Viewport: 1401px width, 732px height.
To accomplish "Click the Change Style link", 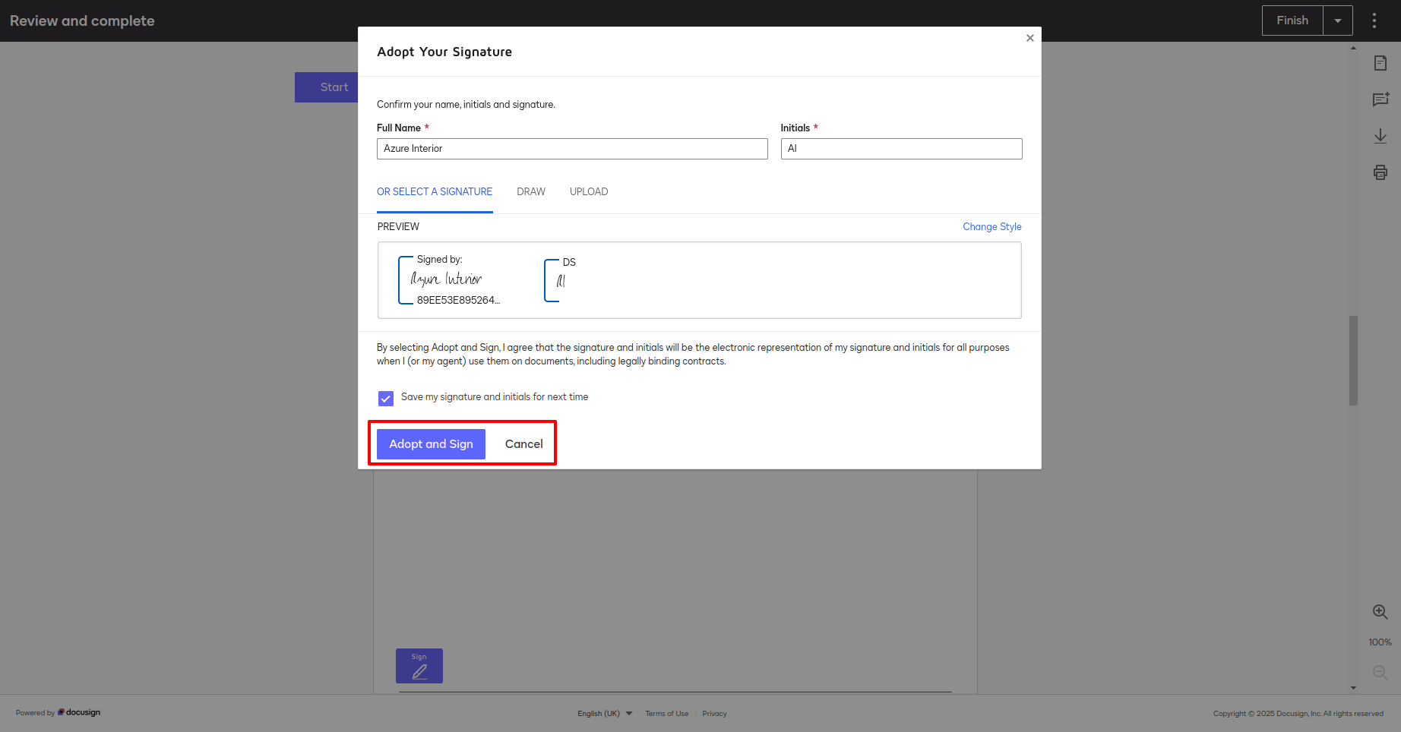I will [991, 227].
